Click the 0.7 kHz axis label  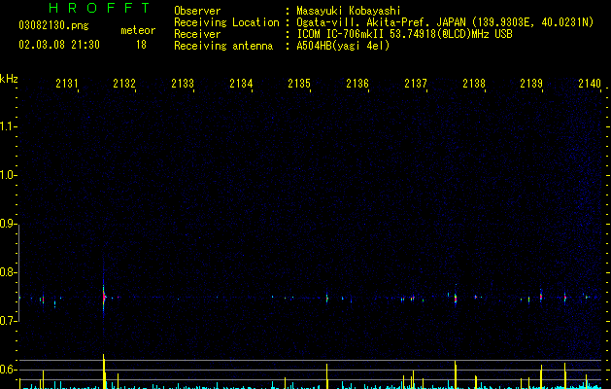8,321
